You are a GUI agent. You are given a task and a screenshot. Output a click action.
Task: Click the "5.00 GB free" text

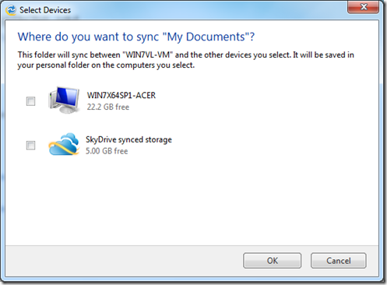(107, 151)
